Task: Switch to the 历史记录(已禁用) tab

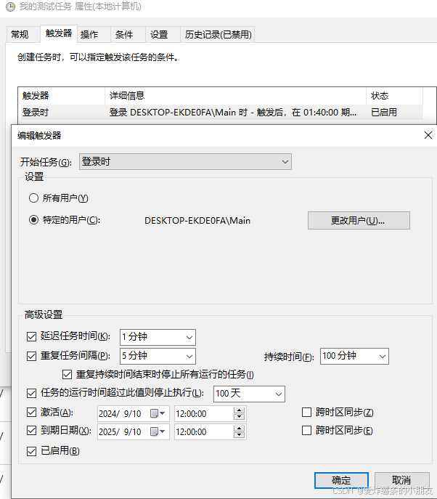Action: pos(218,34)
